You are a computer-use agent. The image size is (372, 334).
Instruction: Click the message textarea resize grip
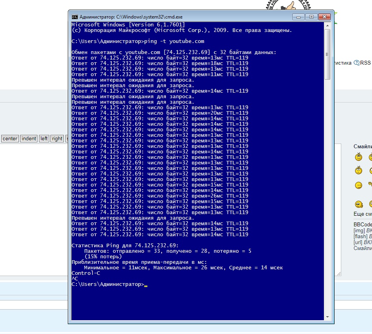point(339,274)
